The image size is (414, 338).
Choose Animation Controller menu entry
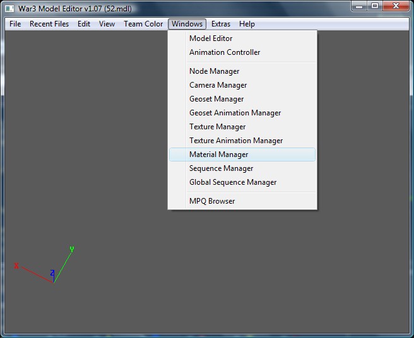[x=242, y=52]
